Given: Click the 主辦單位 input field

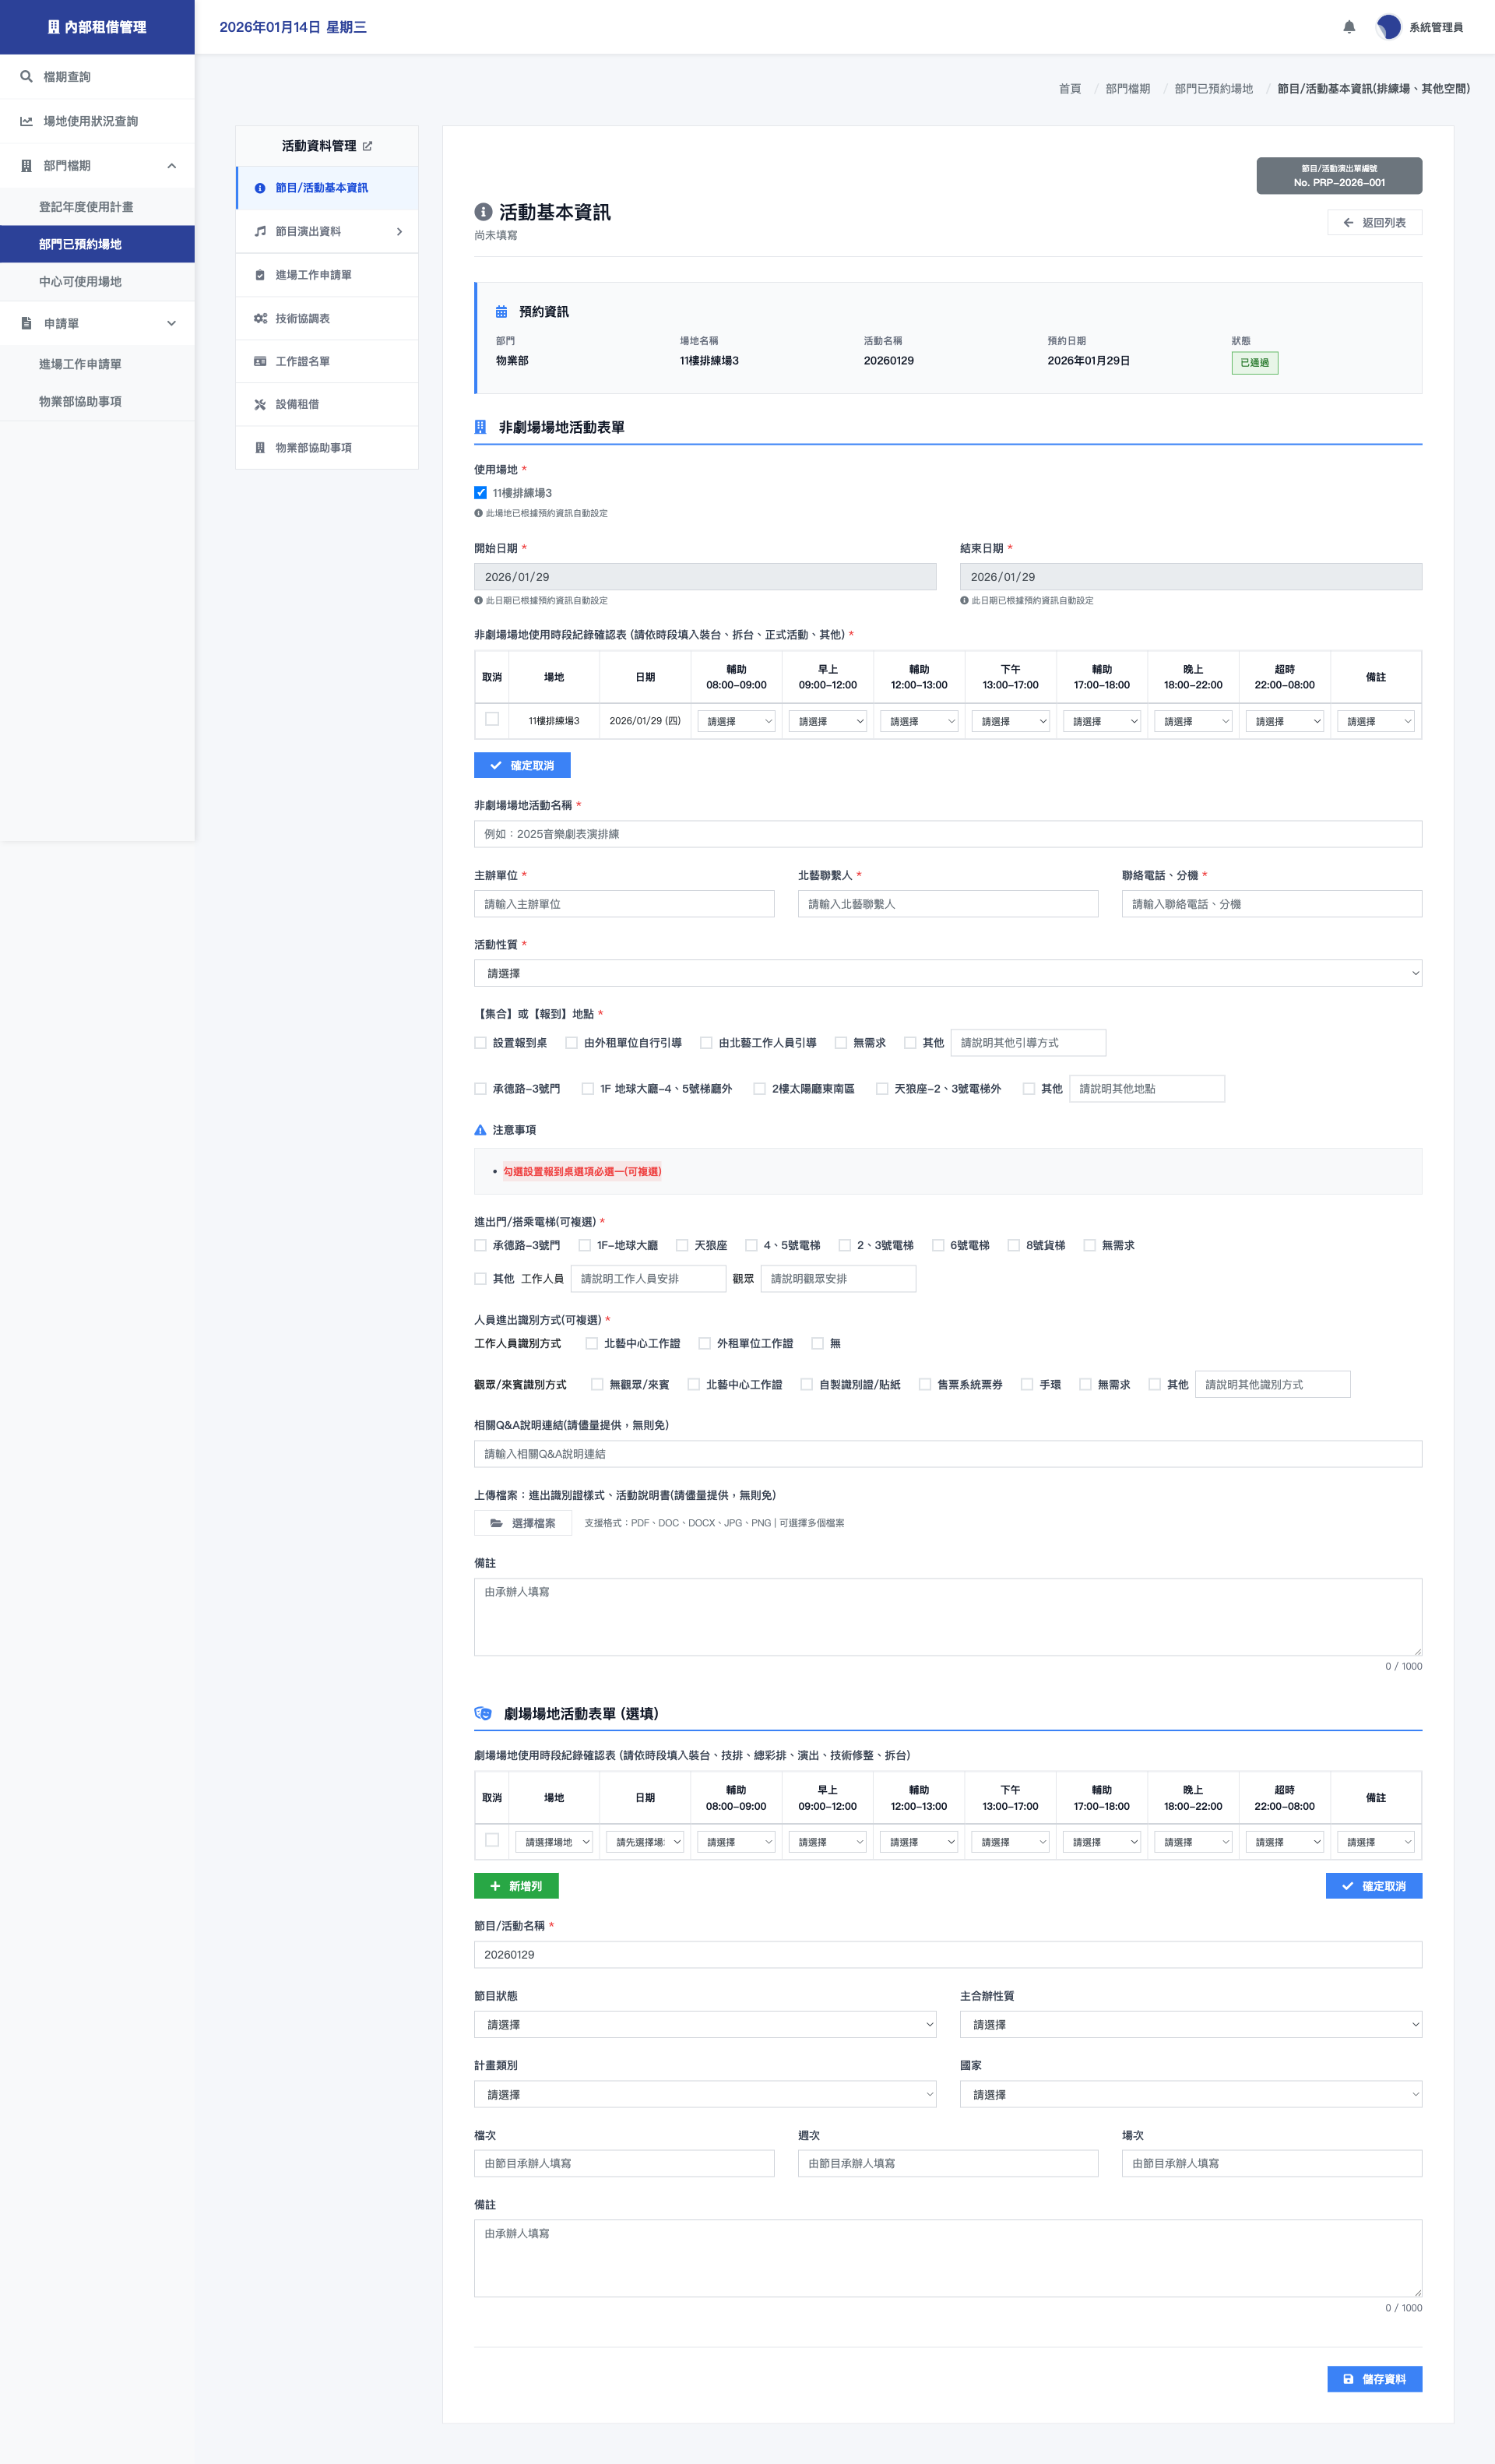Looking at the screenshot, I should click(624, 904).
